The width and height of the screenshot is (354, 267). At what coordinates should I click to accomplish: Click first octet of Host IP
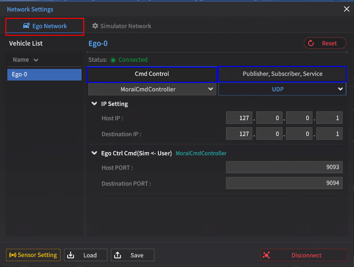239,118
